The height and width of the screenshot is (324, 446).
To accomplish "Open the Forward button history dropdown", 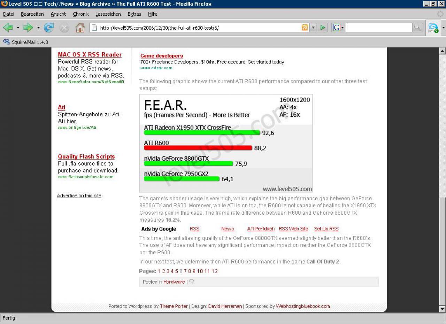I will coord(38,28).
